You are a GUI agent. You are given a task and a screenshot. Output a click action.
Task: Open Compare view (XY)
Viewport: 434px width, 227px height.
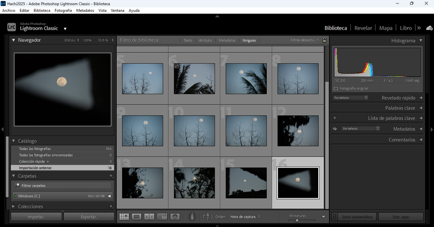click(149, 217)
